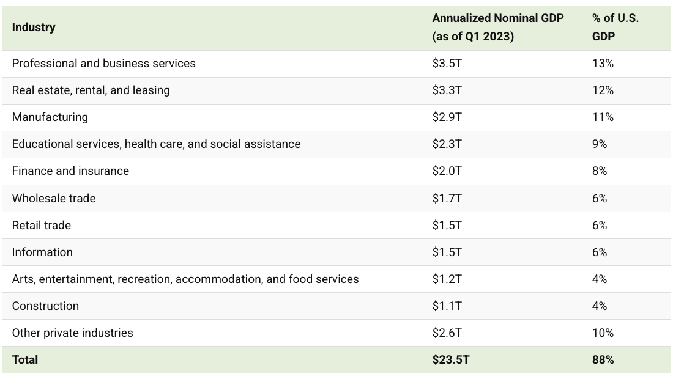Click the % of U.S. GDP header

click(x=615, y=28)
